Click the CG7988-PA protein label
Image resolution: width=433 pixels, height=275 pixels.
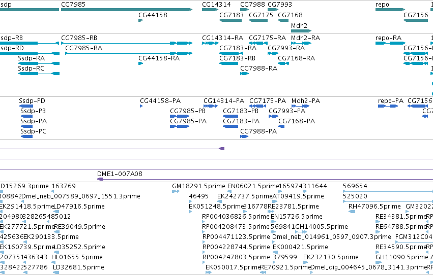[258, 131]
